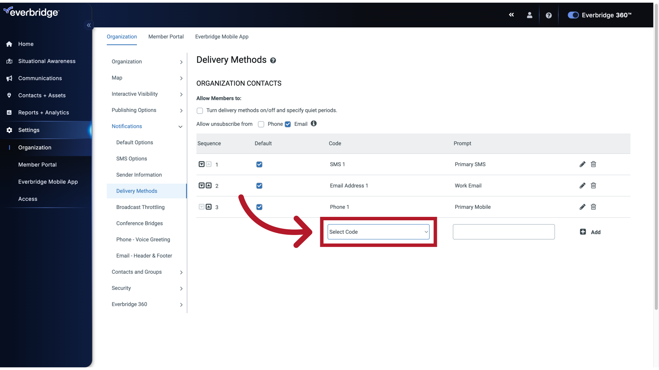
Task: Click the prompt input field for new entry
Action: 504,232
